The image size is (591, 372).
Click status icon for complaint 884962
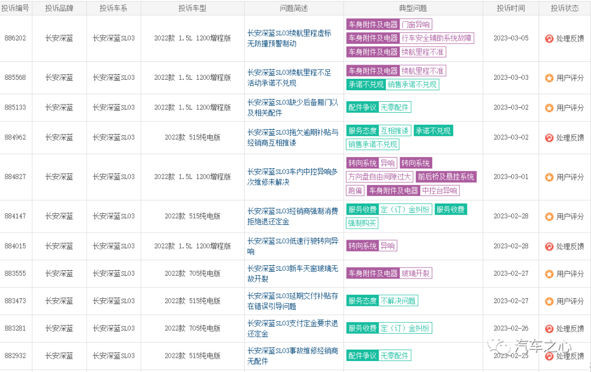pyautogui.click(x=549, y=138)
